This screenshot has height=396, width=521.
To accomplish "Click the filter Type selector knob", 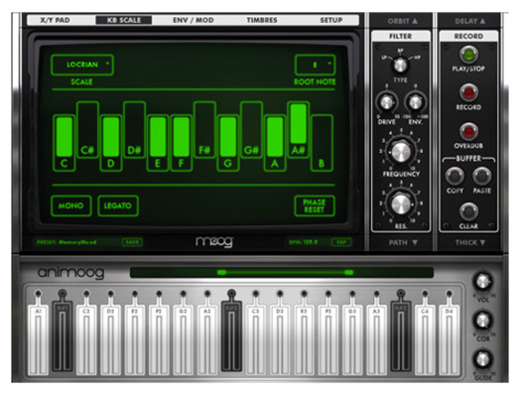I will (400, 65).
